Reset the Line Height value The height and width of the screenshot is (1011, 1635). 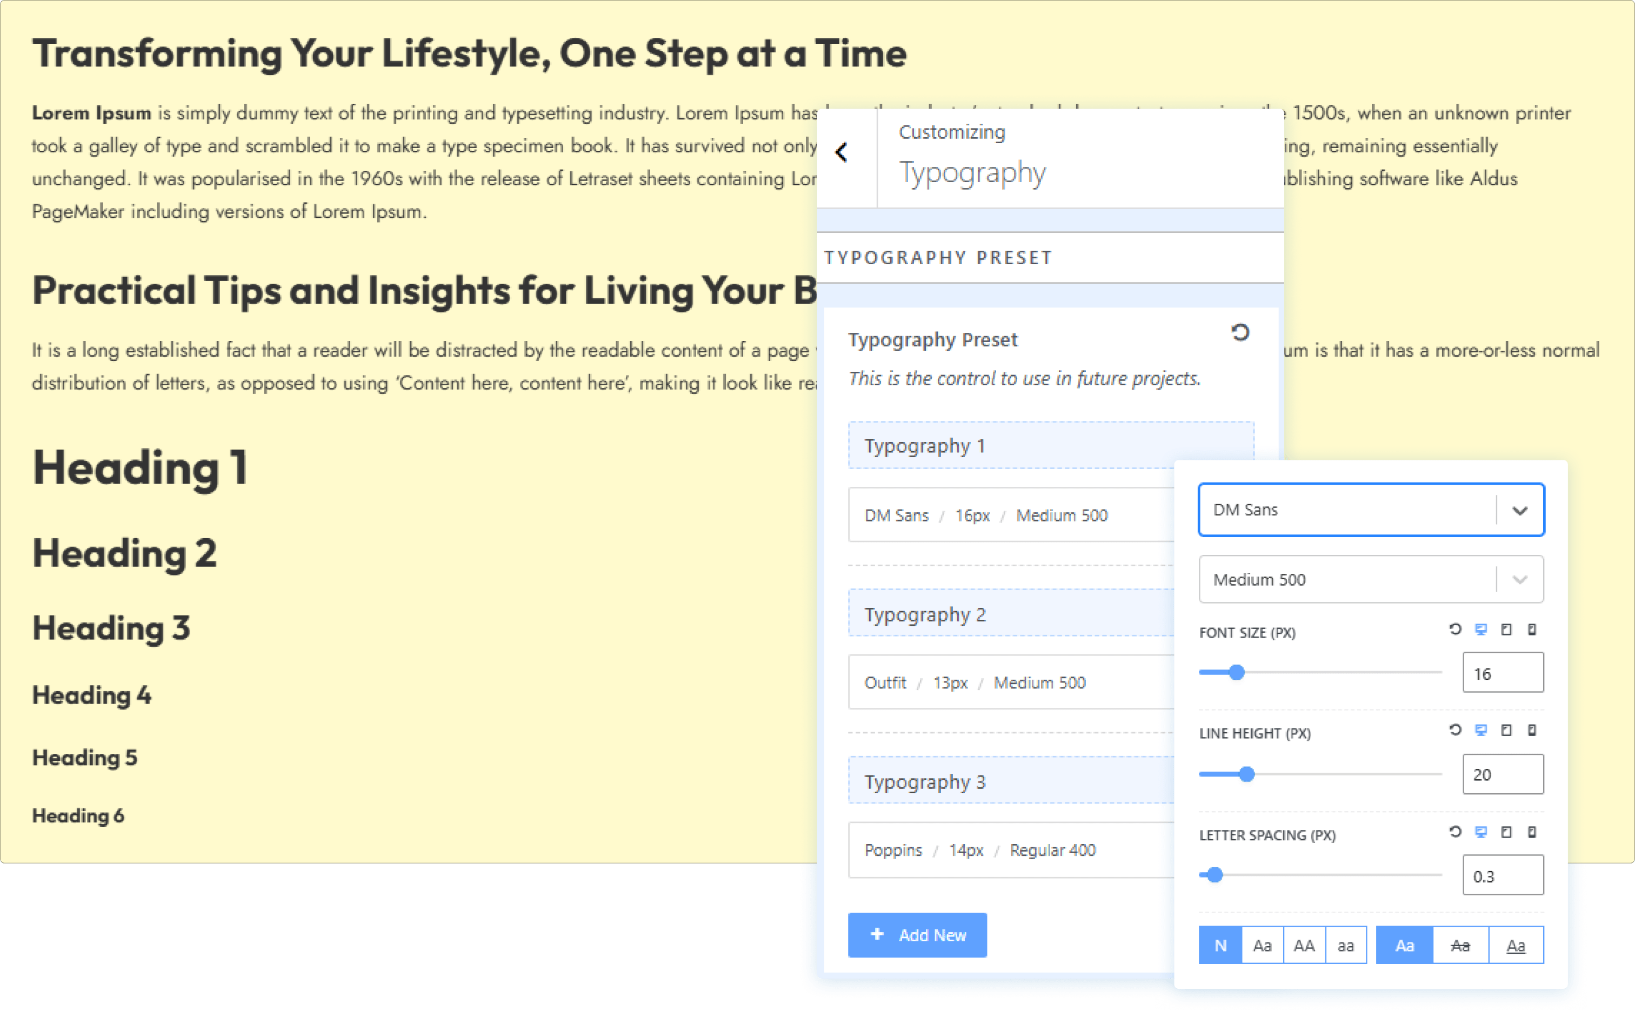(x=1454, y=730)
